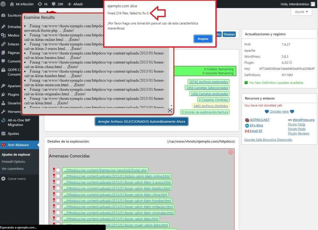
Task: Tick checkbox for boxer-calvin-klein-originales.html
Action: 58,213
